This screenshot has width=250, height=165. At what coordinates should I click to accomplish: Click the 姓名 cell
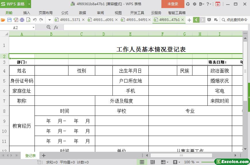[x=22, y=70]
